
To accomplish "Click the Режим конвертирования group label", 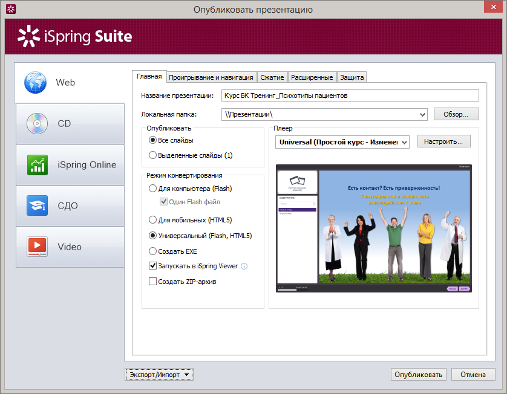I will [185, 175].
